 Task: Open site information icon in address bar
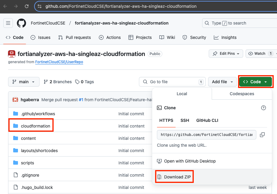[x=40, y=6]
